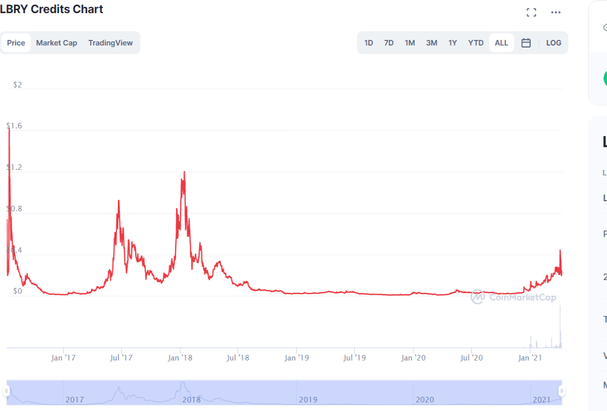Click the Jan '20 axis label
The image size is (607, 411).
point(413,358)
